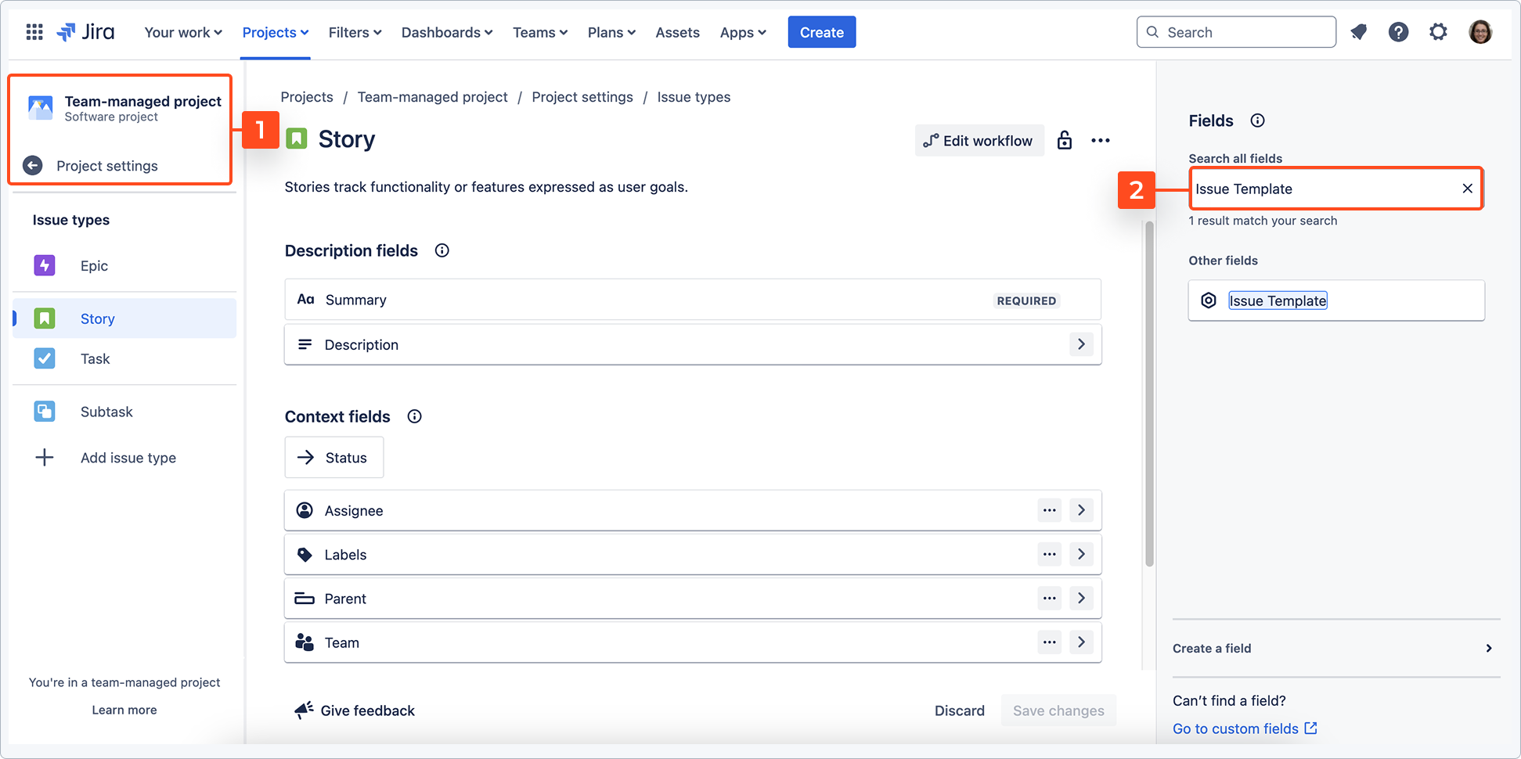Click the Discard button
This screenshot has height=759, width=1521.
pos(959,710)
